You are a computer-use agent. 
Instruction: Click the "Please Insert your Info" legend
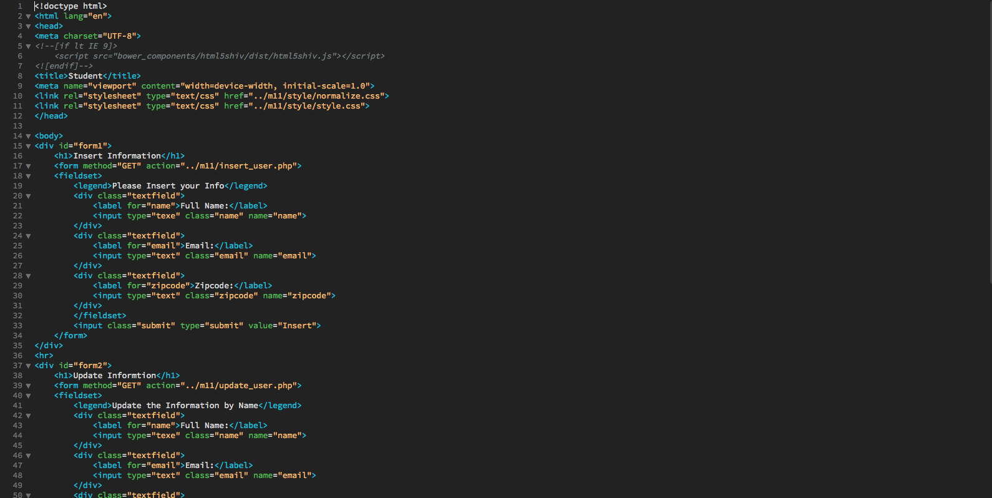pyautogui.click(x=168, y=186)
